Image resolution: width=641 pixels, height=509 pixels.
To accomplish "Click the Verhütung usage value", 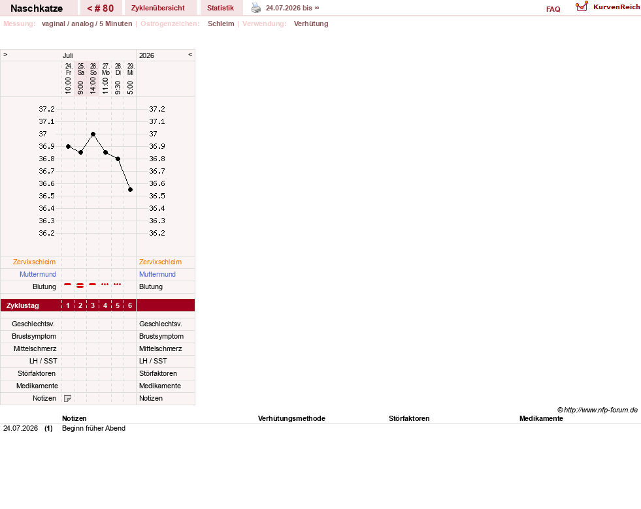I will click(x=311, y=23).
